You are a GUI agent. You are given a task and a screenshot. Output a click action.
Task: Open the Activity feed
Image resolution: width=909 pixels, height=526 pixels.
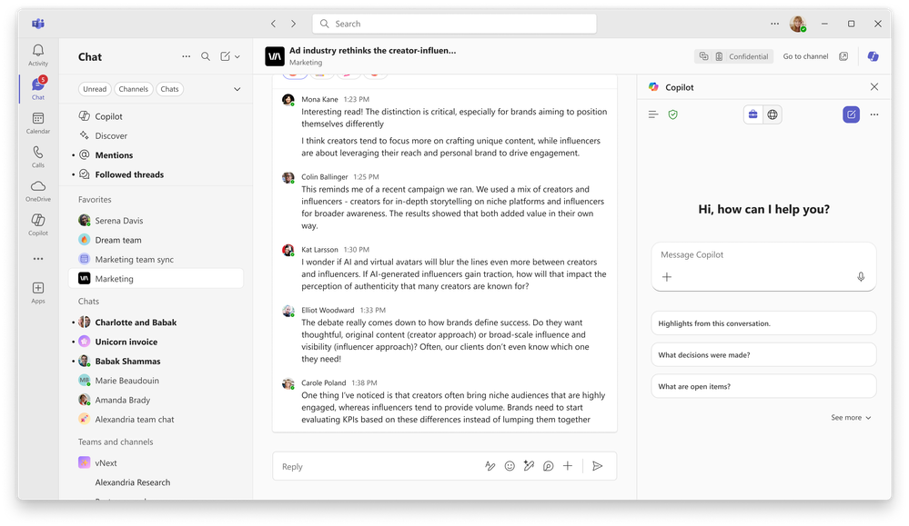point(38,55)
